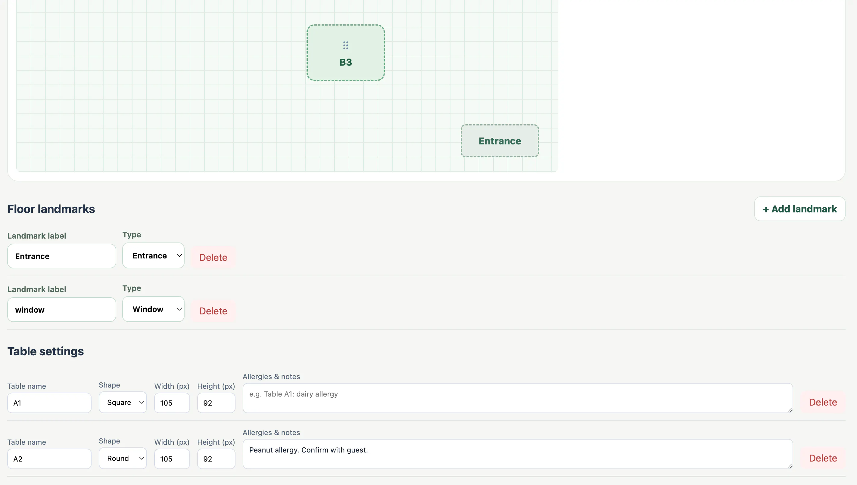Click the Table settings heading

coord(46,351)
